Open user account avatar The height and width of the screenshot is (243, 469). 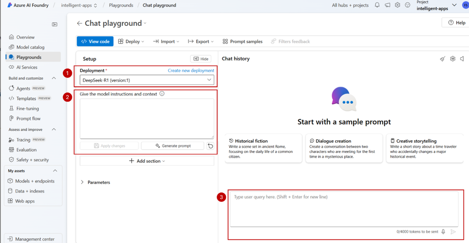pyautogui.click(x=465, y=5)
